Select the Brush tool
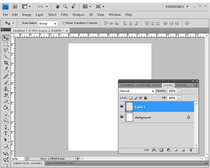 tap(6, 83)
